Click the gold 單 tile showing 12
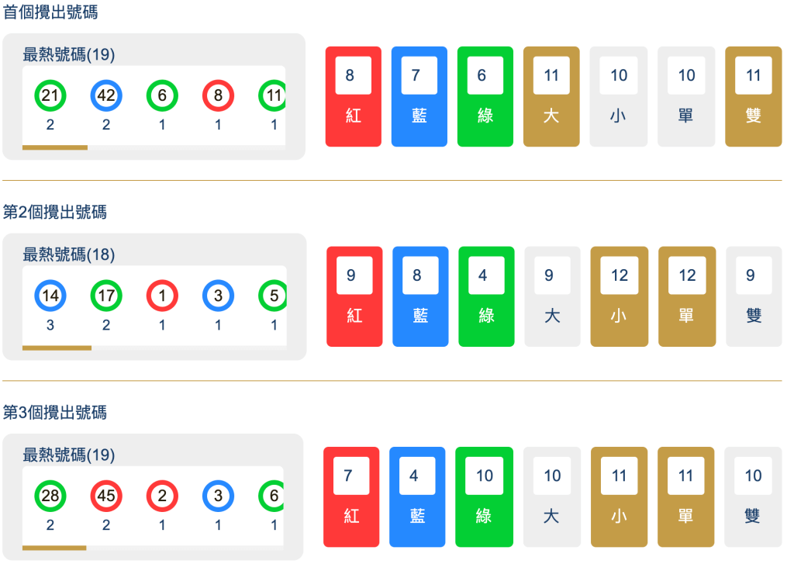 point(686,296)
